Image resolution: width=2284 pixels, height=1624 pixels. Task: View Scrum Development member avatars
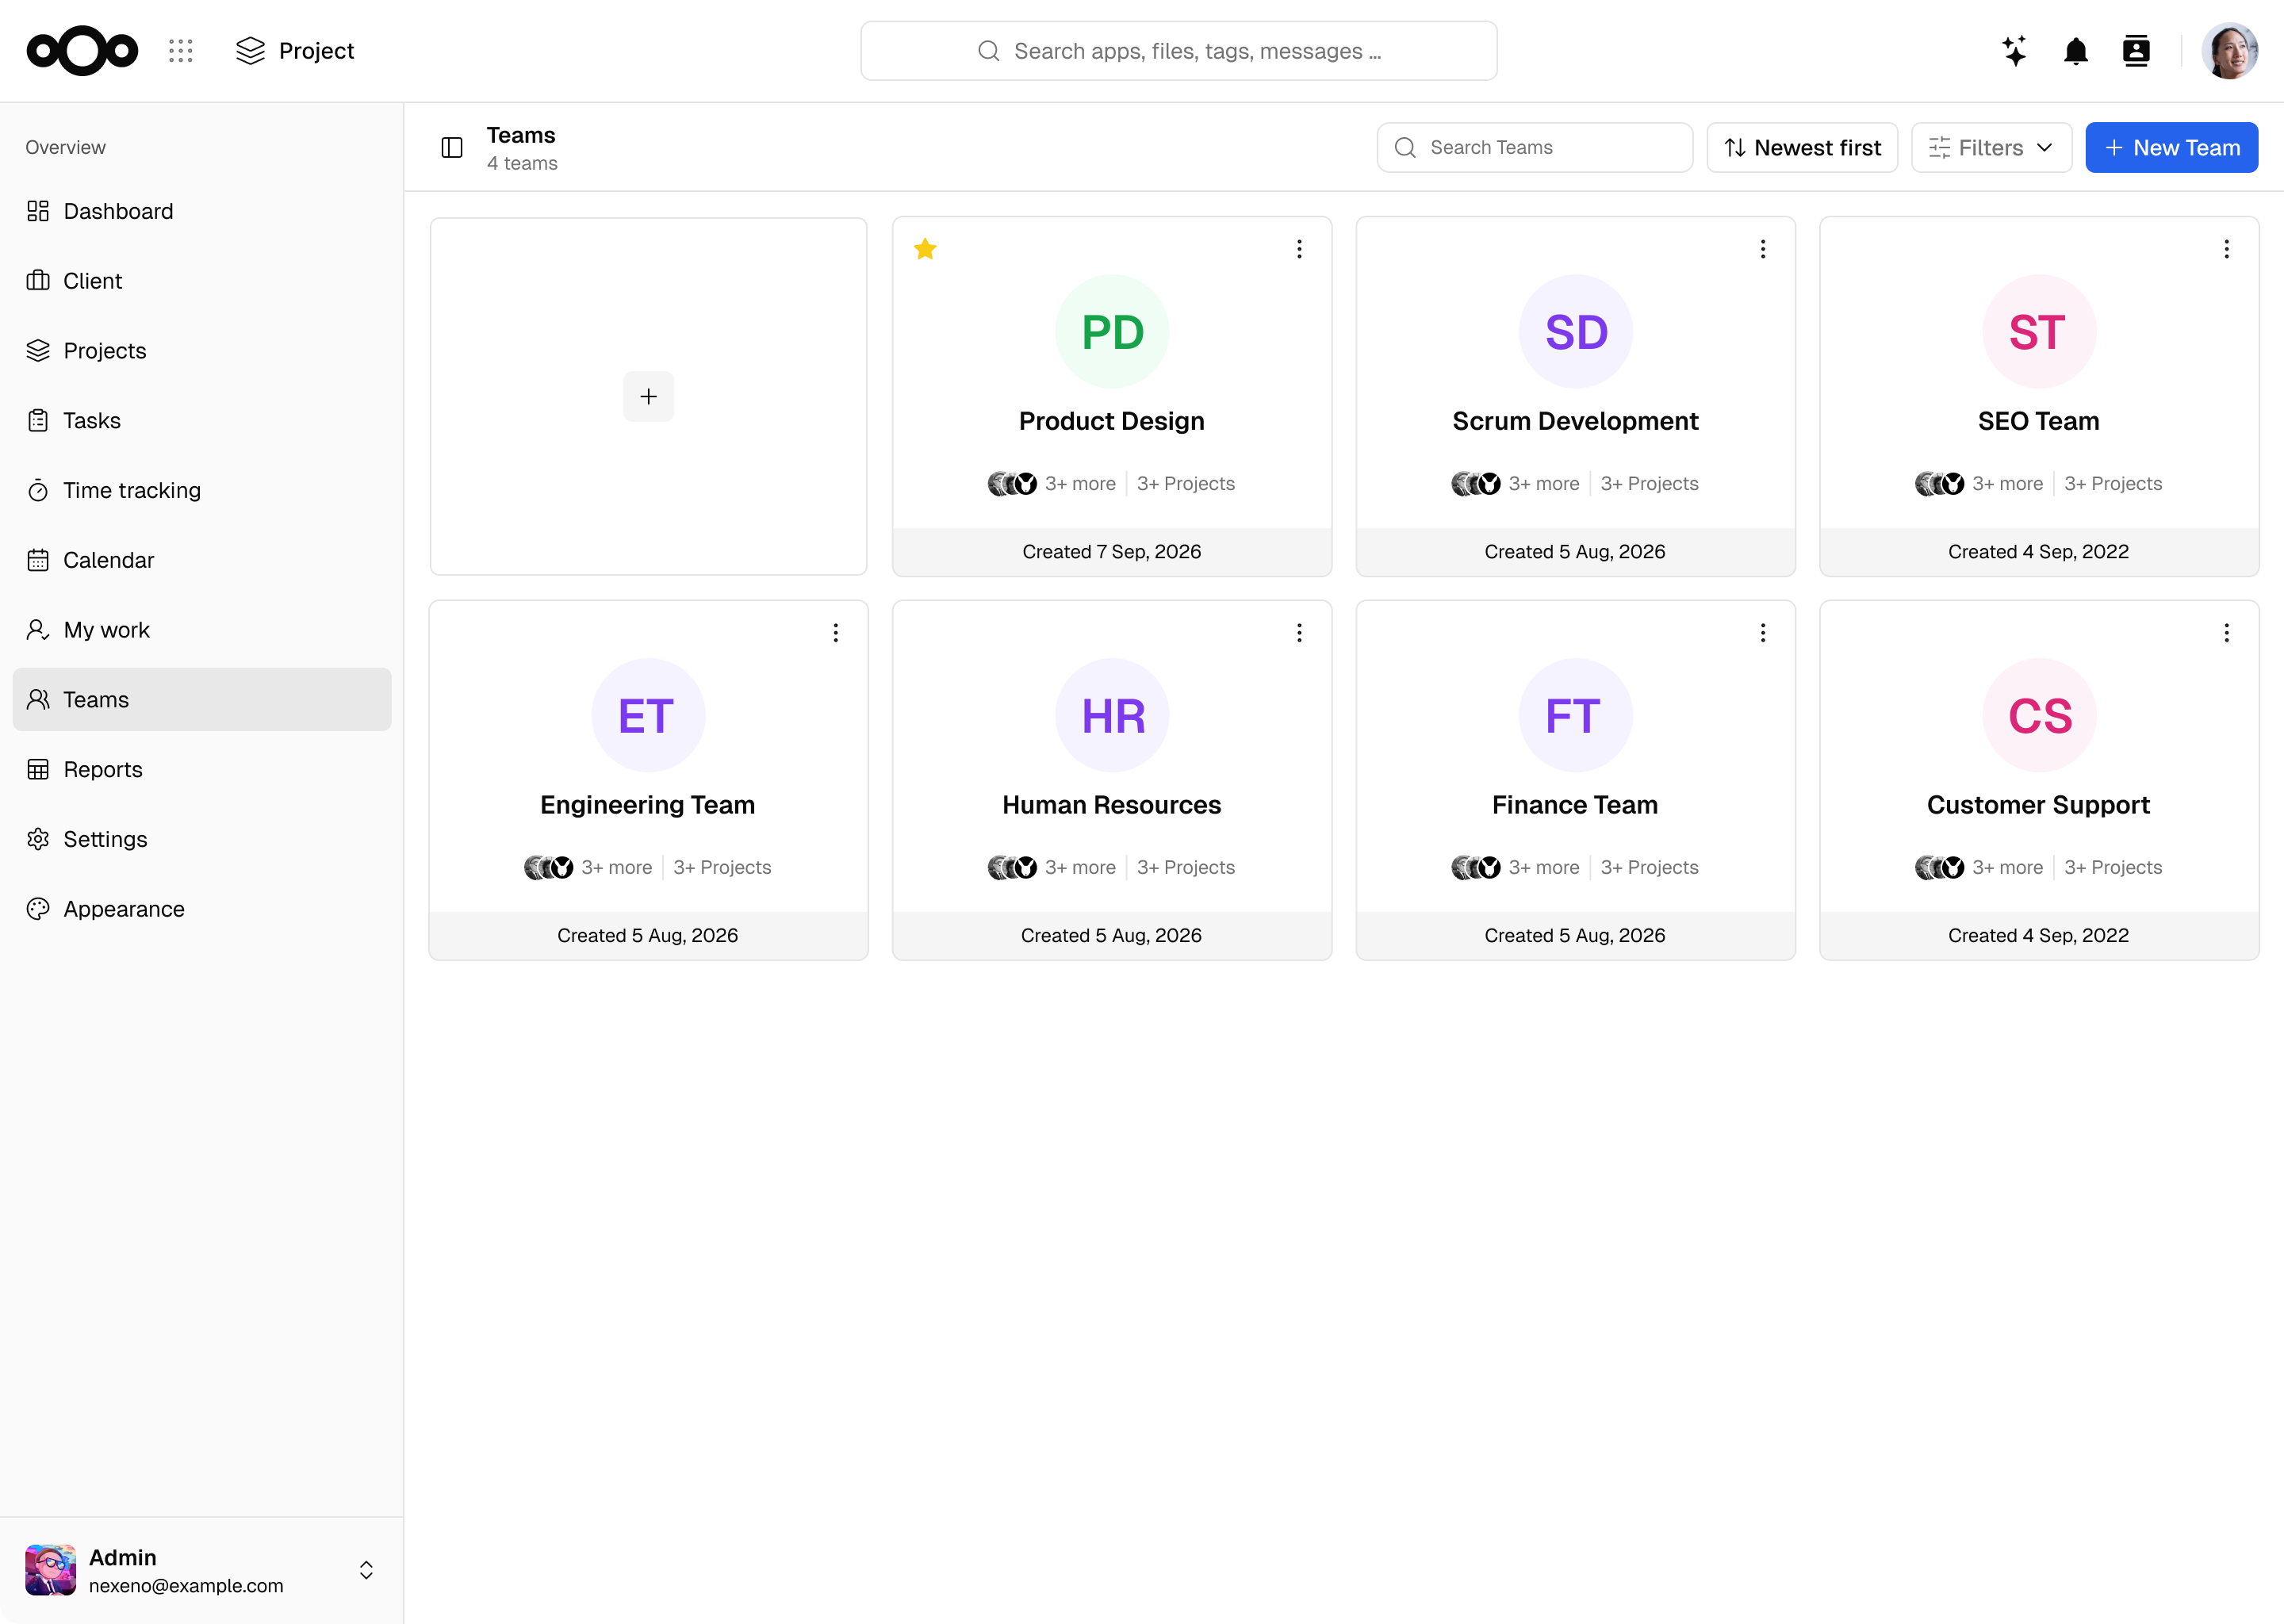point(1476,484)
